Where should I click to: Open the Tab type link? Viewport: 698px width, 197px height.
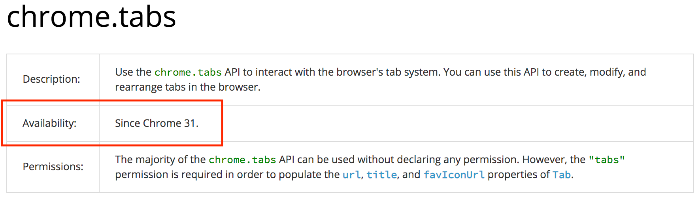pos(561,175)
